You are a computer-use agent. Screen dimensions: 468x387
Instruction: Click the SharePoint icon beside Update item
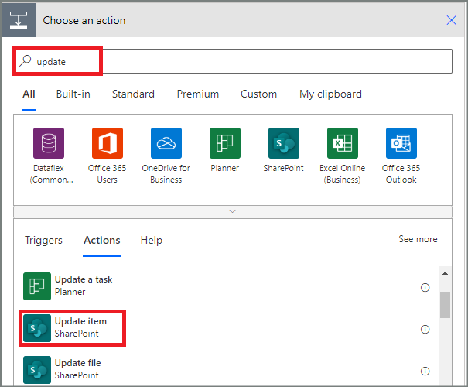(37, 328)
